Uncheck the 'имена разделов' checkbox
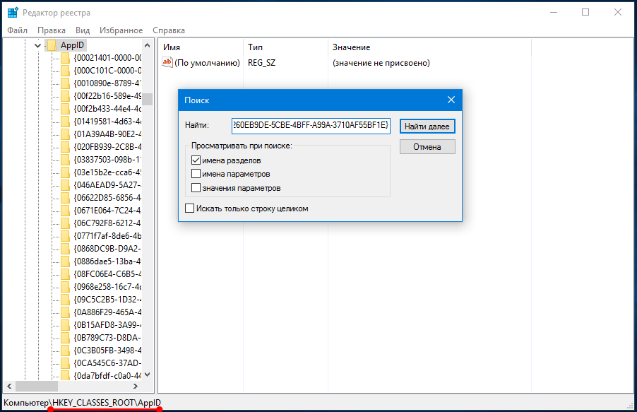637x412 pixels. (x=196, y=160)
